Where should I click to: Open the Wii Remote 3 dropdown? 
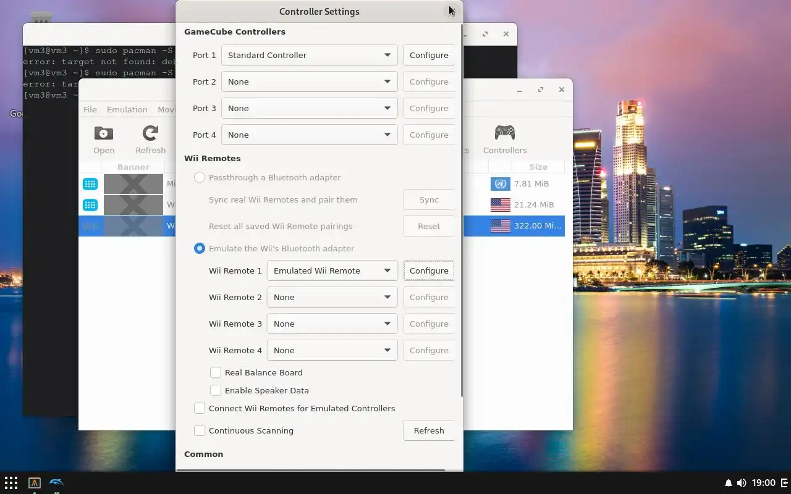pos(332,324)
